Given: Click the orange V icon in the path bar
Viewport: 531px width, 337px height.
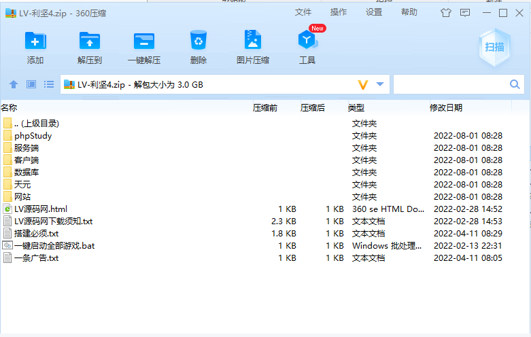Looking at the screenshot, I should tap(363, 84).
